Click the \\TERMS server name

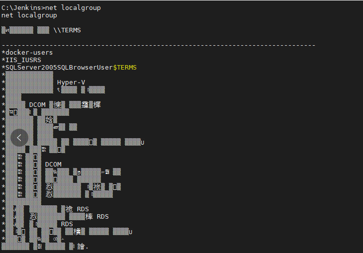click(67, 30)
